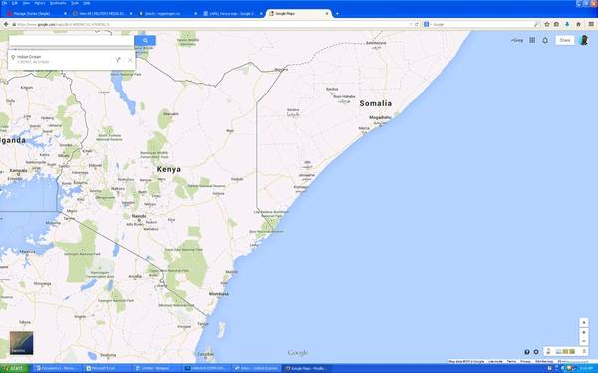This screenshot has width=598, height=373.
Task: Open the View menu
Action: tap(26, 3)
